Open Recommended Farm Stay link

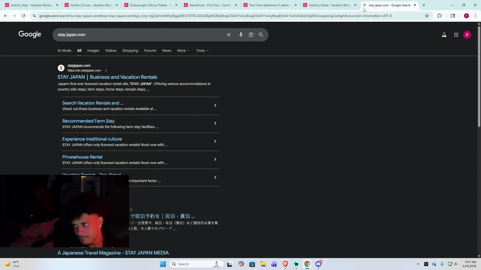point(88,121)
